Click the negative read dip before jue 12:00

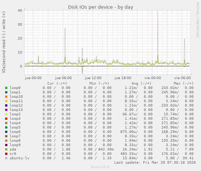[x=82, y=70]
